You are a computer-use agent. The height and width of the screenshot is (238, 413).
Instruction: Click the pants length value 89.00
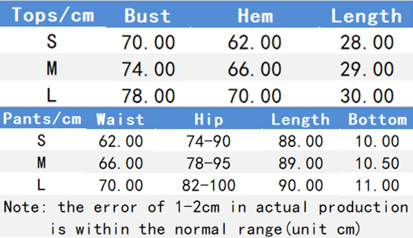click(300, 163)
